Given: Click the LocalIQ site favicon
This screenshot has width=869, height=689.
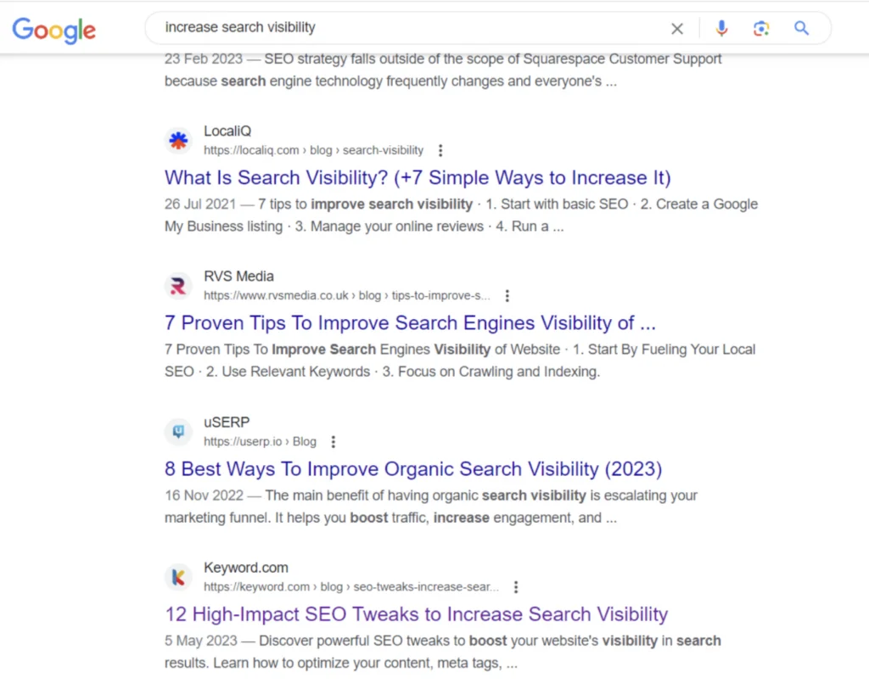Looking at the screenshot, I should point(178,140).
